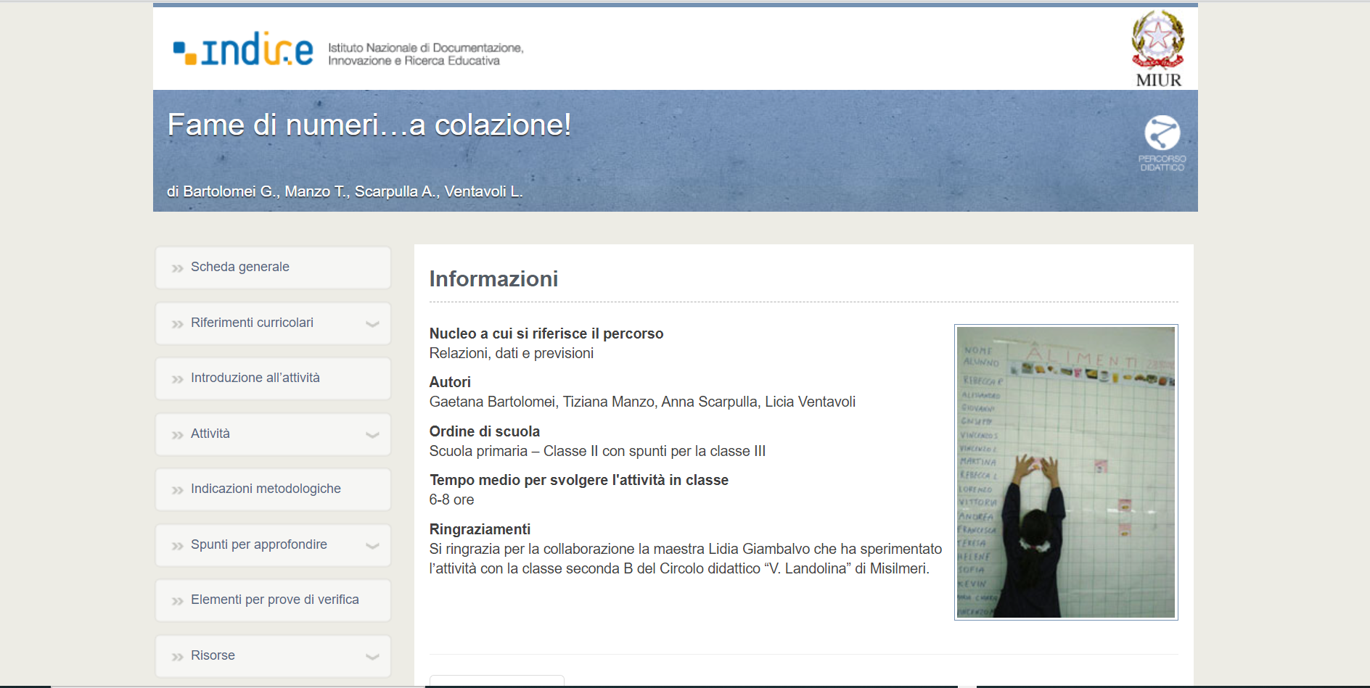Click double-arrow icon beside Indicazioni metodologiche
This screenshot has width=1370, height=688.
(x=177, y=490)
